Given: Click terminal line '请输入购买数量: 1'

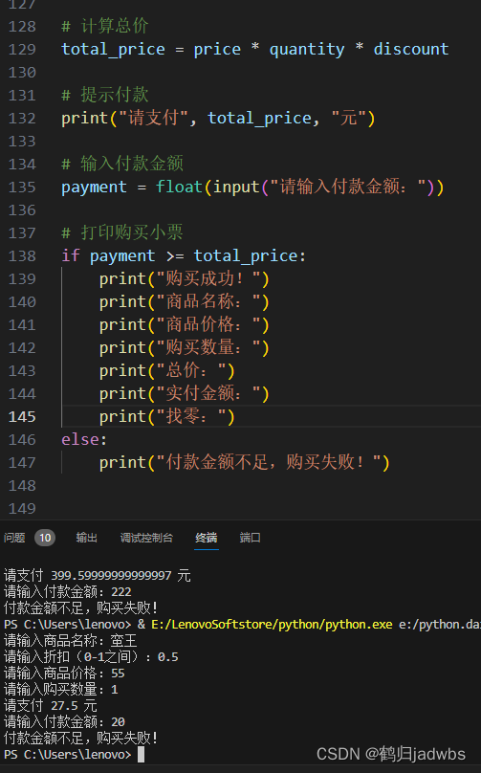Looking at the screenshot, I should point(61,689).
